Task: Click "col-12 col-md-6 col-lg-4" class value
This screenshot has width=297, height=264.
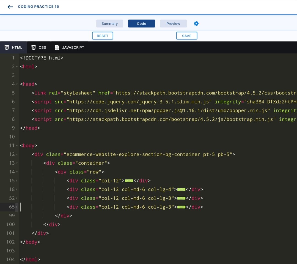Action: click(136, 190)
